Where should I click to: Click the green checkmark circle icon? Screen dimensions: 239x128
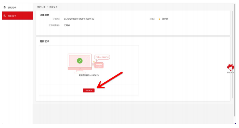(80, 60)
